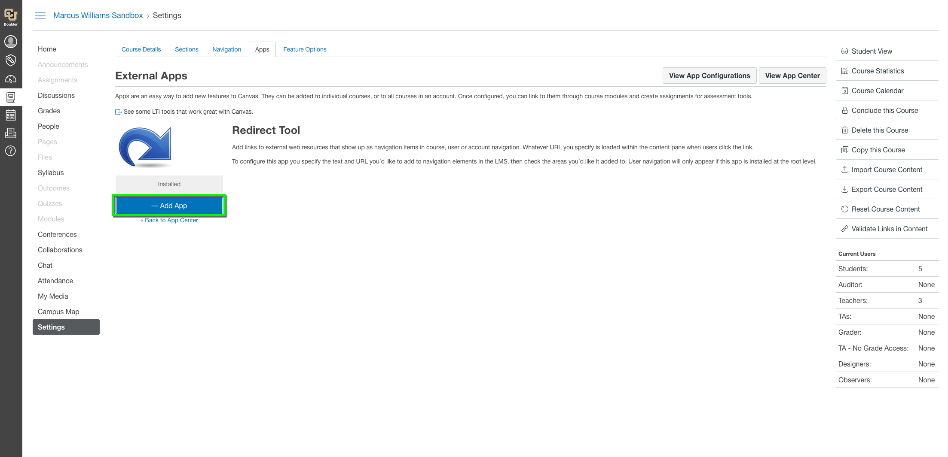Select the Courses book icon in sidebar
Image resolution: width=948 pixels, height=457 pixels.
pos(11,97)
